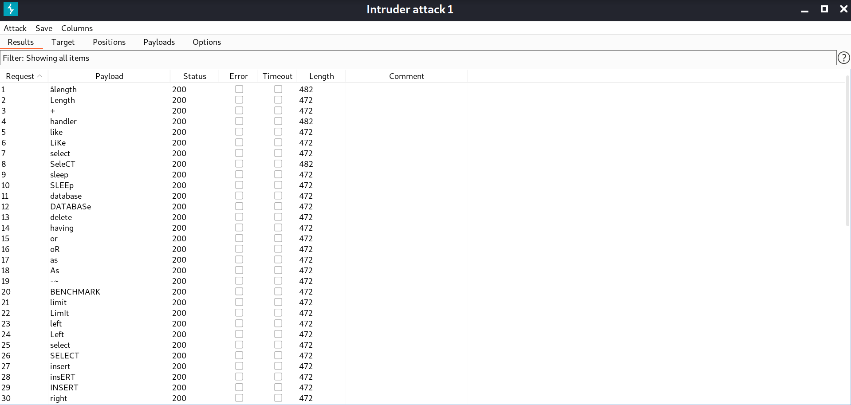Select the BENCHMARK payload row
This screenshot has width=851, height=405.
tap(75, 291)
